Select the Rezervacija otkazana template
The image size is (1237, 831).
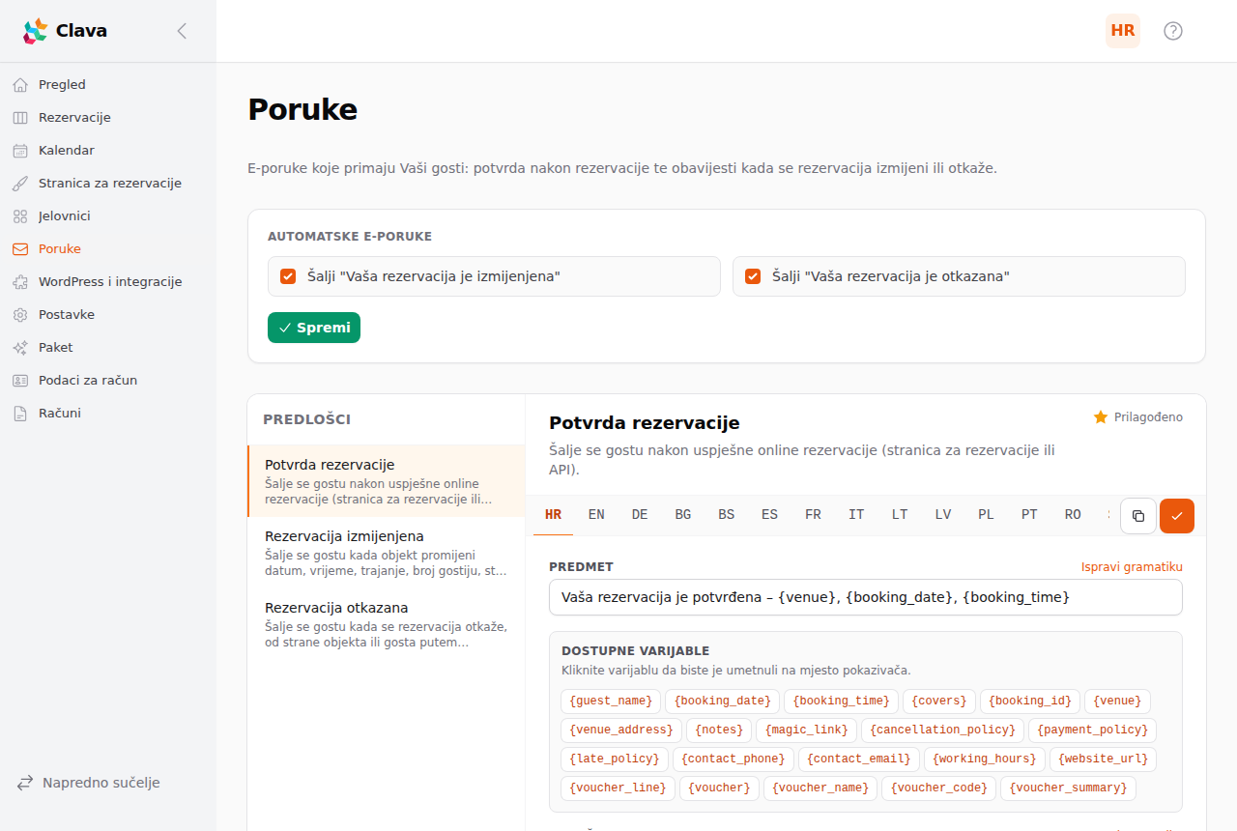pos(387,624)
